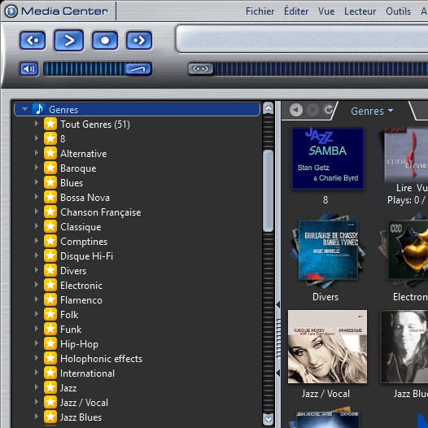Click the star icon beside Holophonic effects
This screenshot has height=428, width=428.
click(50, 358)
